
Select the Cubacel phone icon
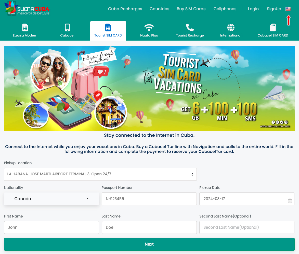click(x=67, y=28)
